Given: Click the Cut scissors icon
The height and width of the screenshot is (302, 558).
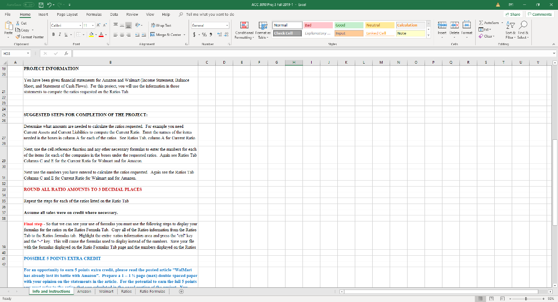Looking at the screenshot, I should (x=18, y=23).
